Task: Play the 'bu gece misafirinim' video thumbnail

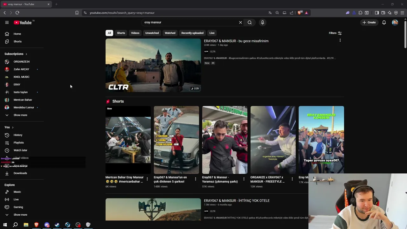Action: click(x=153, y=65)
